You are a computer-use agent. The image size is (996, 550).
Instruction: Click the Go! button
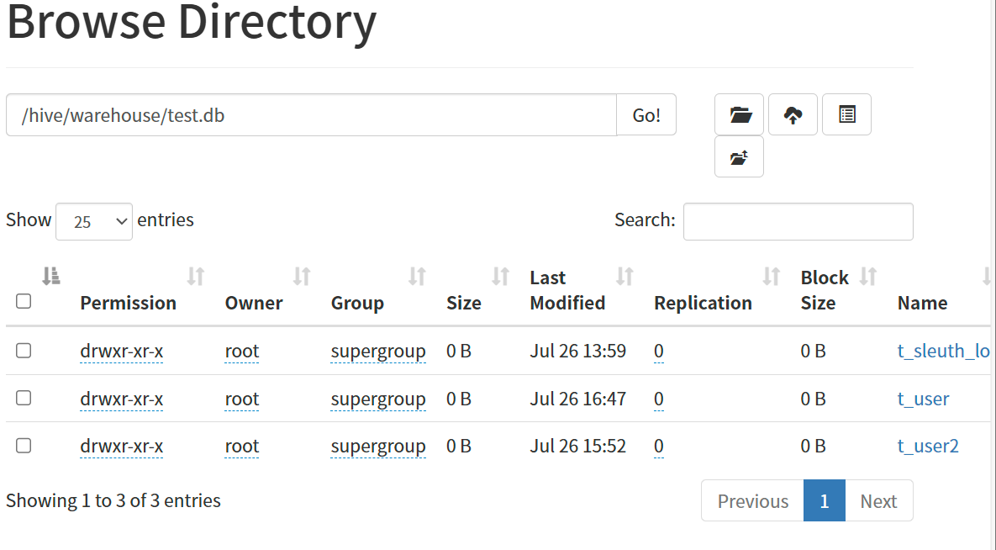click(646, 115)
